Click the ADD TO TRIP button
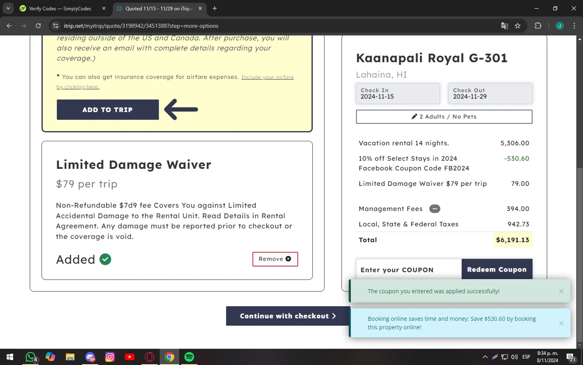 coord(108,110)
